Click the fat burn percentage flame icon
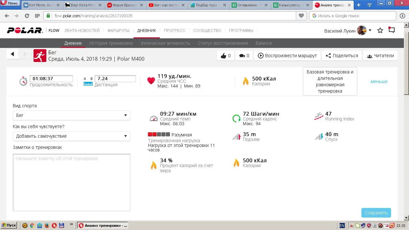 pyautogui.click(x=154, y=165)
